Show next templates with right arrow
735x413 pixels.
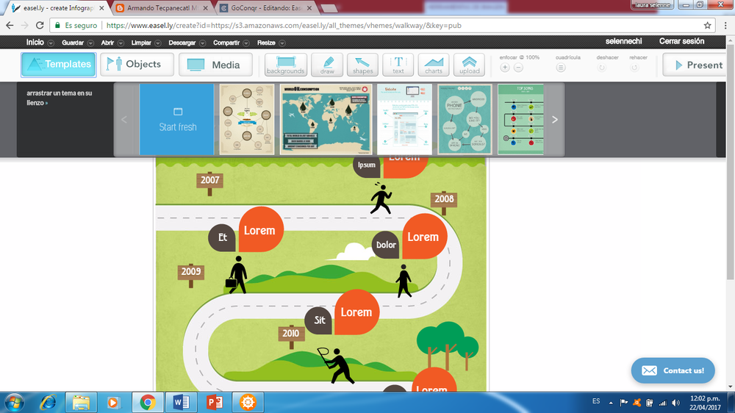[x=555, y=120]
